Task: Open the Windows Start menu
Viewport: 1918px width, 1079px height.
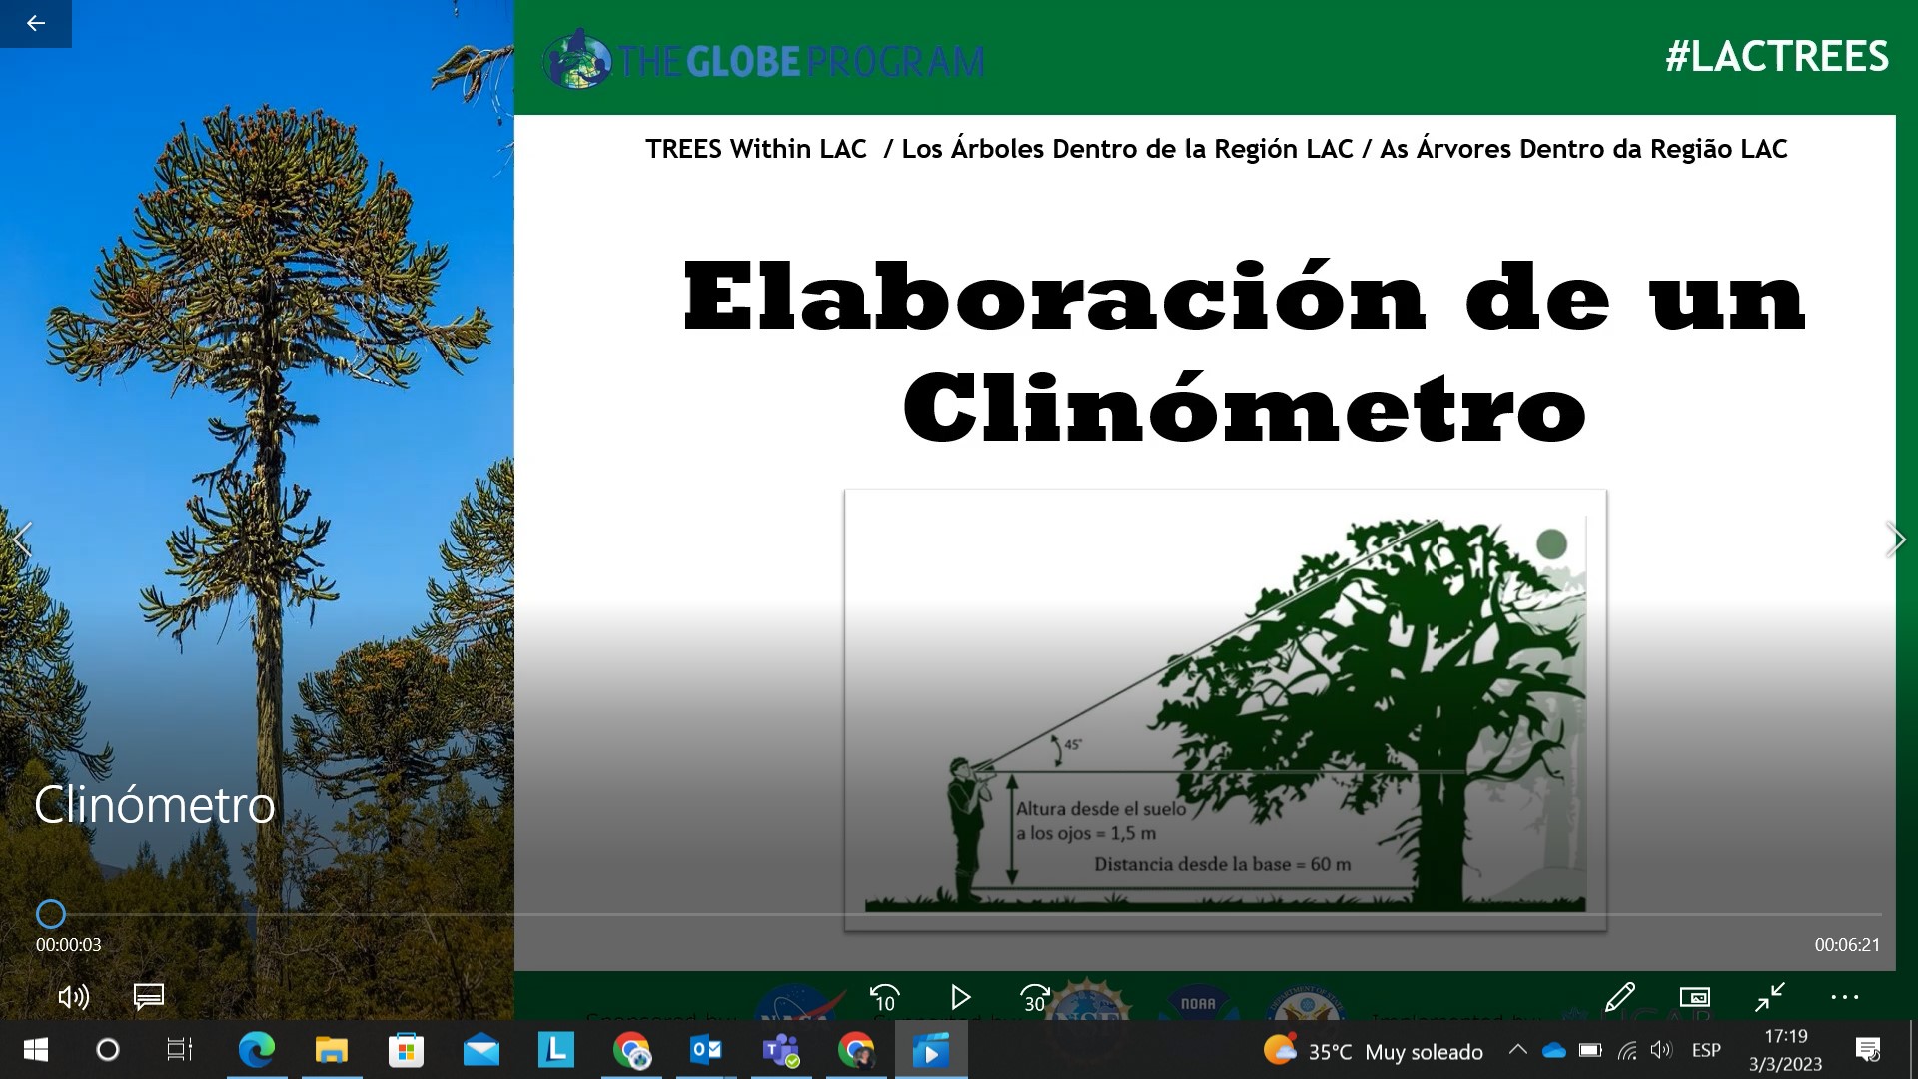Action: [x=36, y=1050]
